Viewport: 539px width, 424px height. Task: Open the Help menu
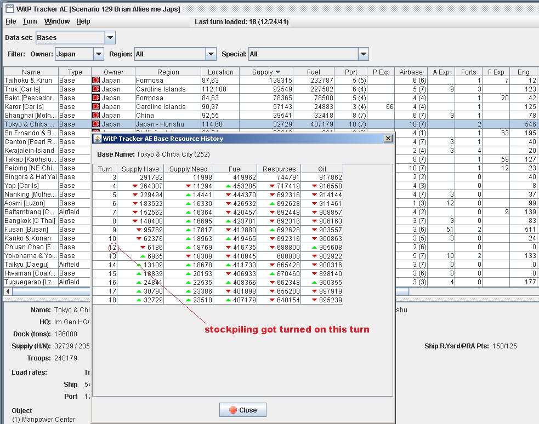(x=83, y=21)
